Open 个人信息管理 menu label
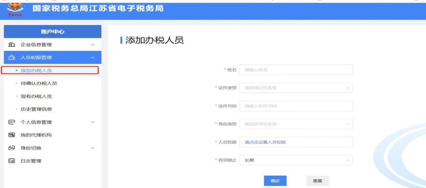This screenshot has height=188, width=426. pos(36,122)
